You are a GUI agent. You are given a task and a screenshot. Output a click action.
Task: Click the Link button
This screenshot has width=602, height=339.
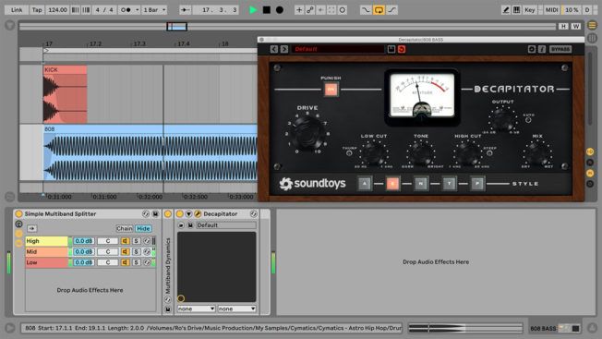click(17, 10)
